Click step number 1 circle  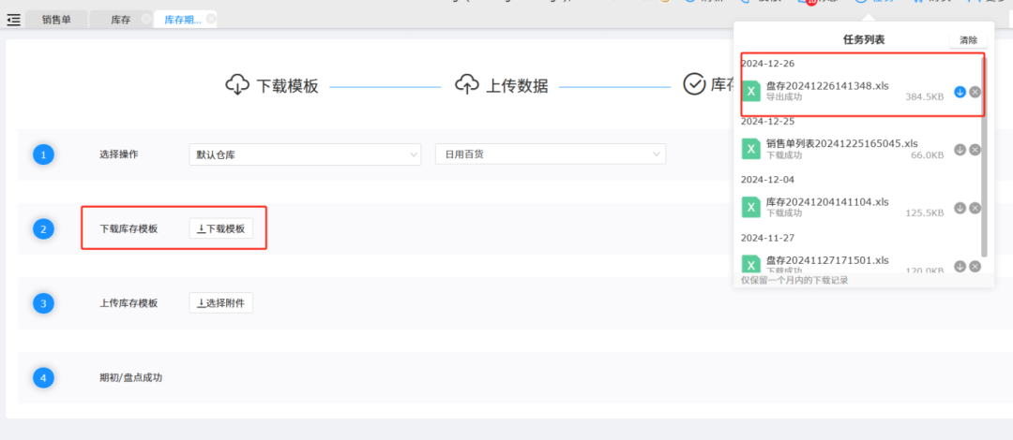click(x=43, y=154)
